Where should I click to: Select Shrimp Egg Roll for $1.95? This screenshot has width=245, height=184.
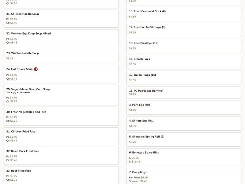coord(184,123)
